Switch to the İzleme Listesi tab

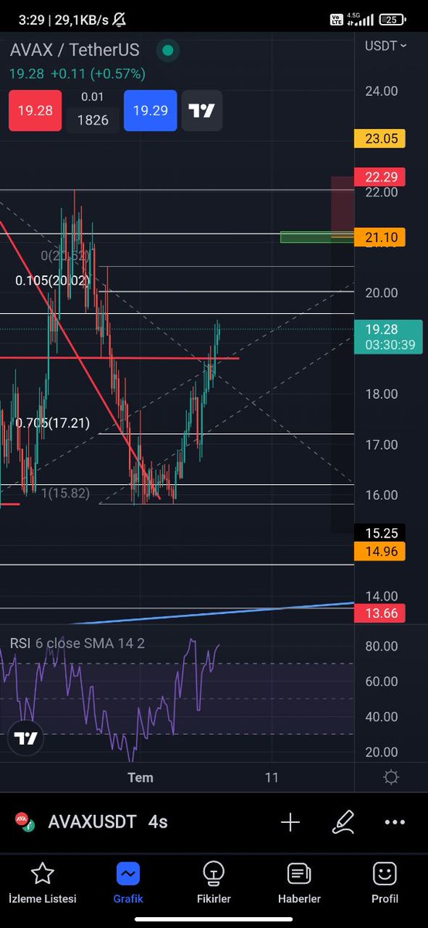pos(42,884)
